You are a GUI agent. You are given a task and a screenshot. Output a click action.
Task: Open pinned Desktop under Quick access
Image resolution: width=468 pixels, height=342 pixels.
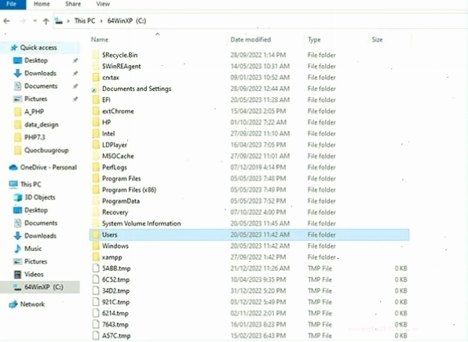pyautogui.click(x=36, y=60)
